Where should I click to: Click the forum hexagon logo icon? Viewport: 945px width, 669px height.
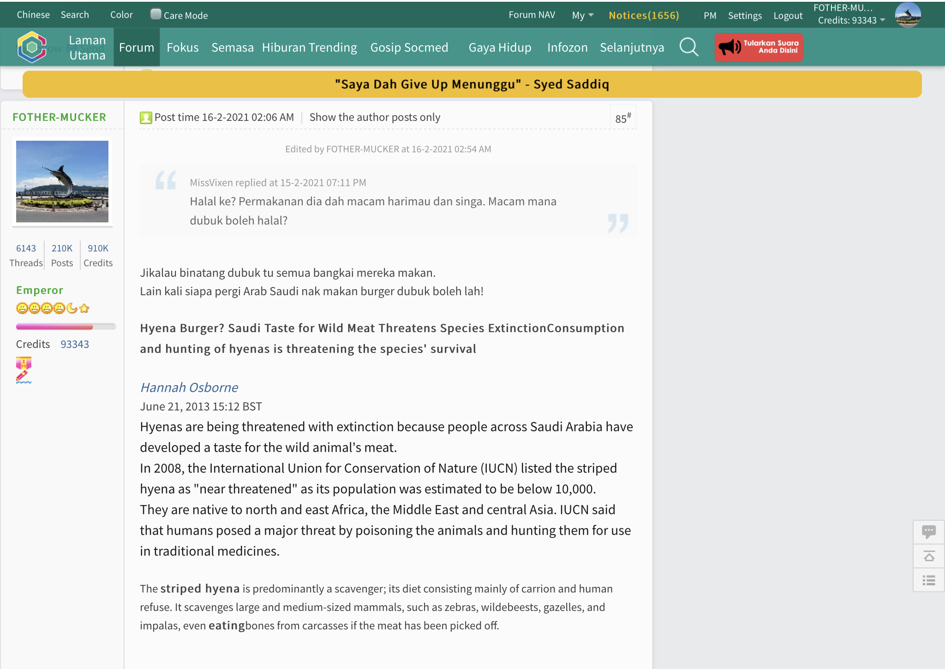(31, 47)
